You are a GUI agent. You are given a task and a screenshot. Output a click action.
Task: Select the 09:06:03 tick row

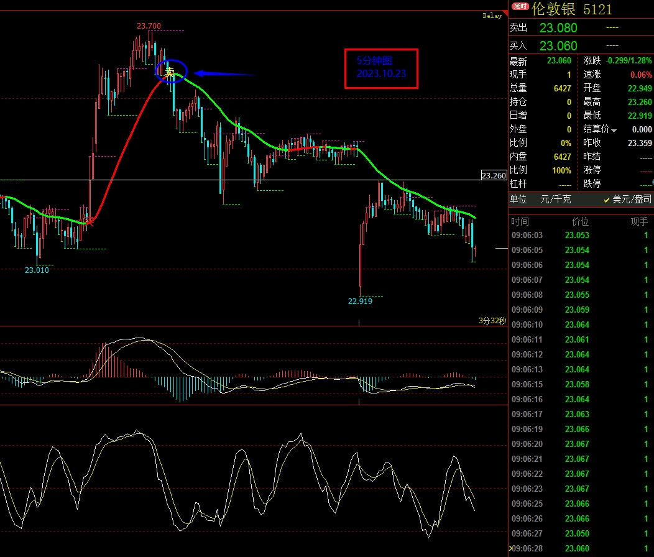coord(581,236)
